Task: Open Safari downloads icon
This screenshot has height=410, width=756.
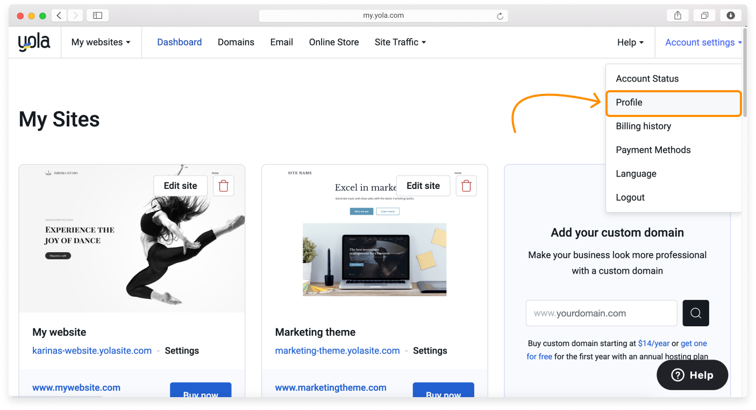Action: [x=730, y=16]
